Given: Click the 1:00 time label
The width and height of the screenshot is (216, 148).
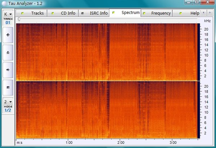Looking at the screenshot, I should pyautogui.click(x=69, y=143).
